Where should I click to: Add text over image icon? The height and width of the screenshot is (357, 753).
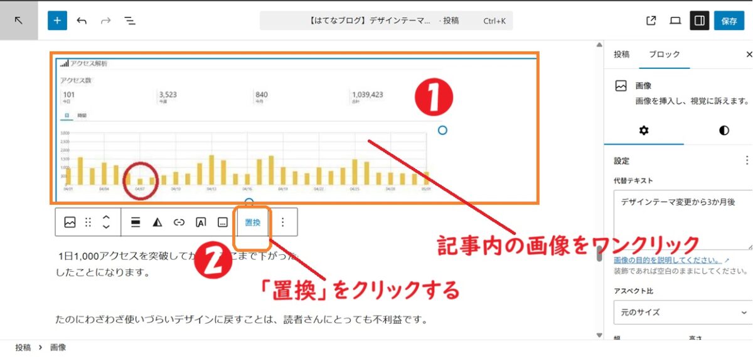201,222
